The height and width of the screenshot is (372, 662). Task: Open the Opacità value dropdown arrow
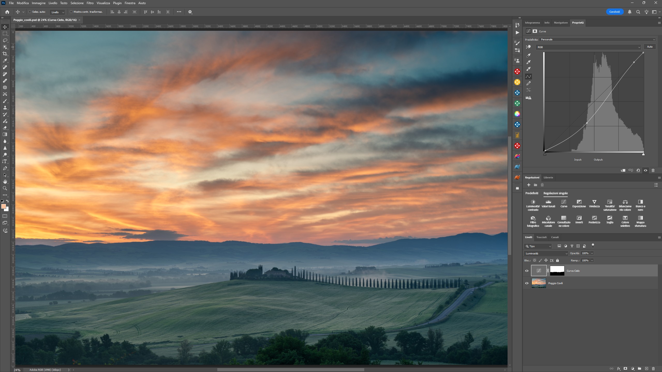coord(592,253)
